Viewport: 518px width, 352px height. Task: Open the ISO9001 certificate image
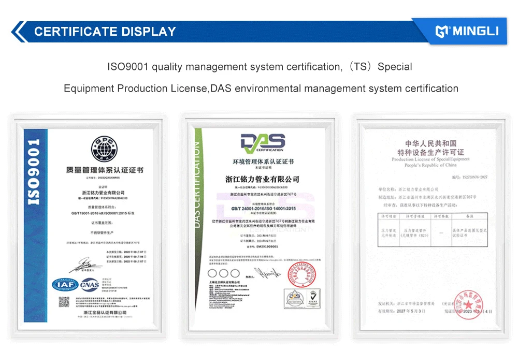click(89, 226)
